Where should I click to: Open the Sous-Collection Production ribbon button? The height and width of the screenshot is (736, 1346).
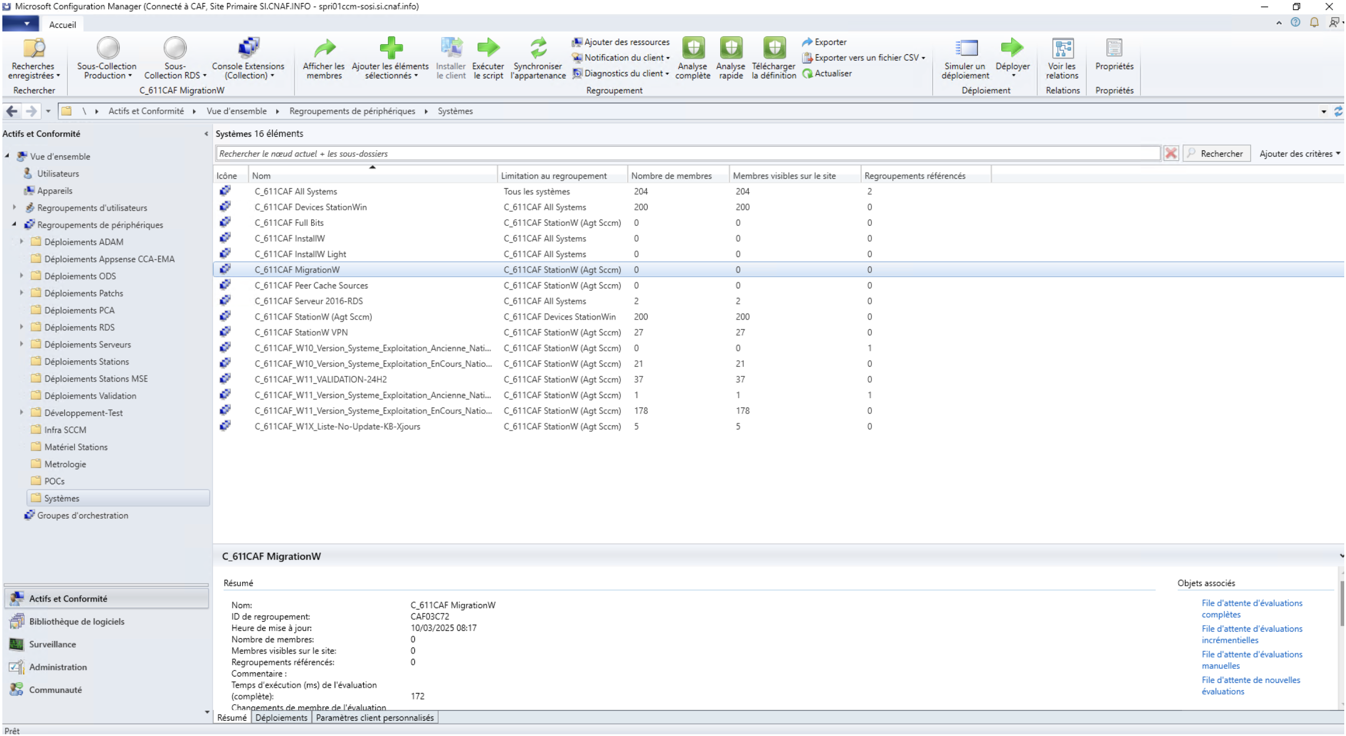click(x=107, y=59)
